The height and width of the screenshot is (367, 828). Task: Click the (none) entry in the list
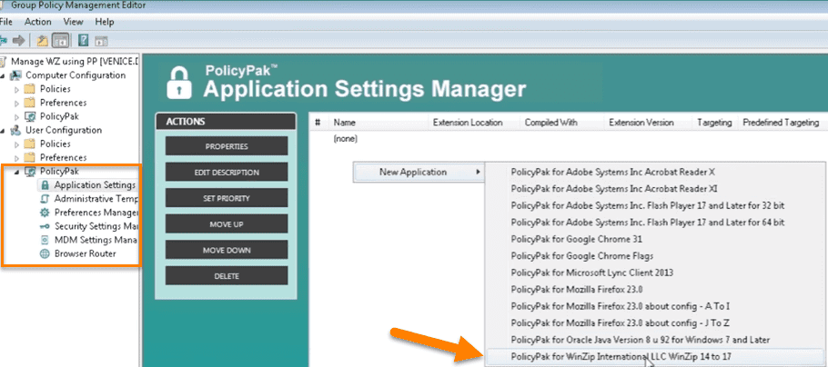(346, 139)
